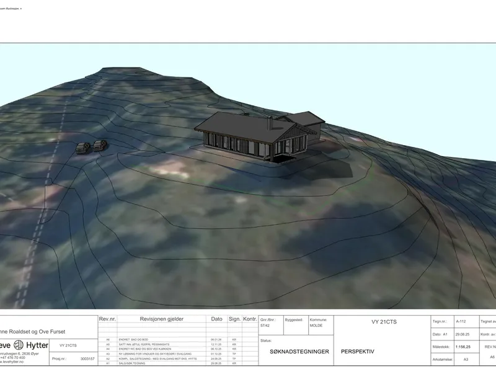496x372 pixels.
Task: Click the 'Kommune:' label
Action: 318,320
